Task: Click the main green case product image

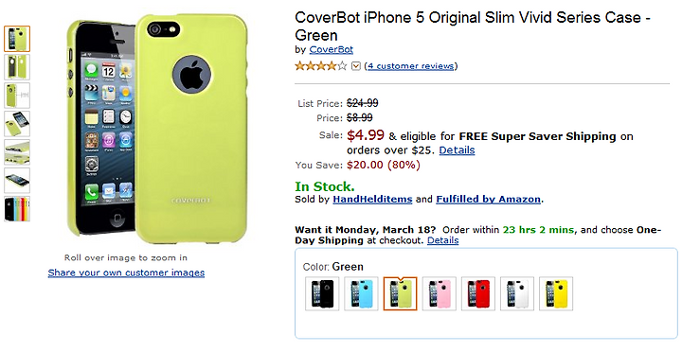Action: [157, 130]
